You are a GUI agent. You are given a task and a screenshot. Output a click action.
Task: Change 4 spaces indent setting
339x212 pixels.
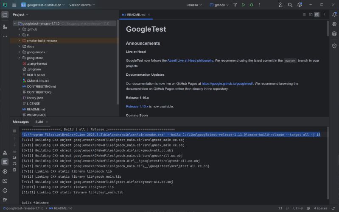[320, 208]
